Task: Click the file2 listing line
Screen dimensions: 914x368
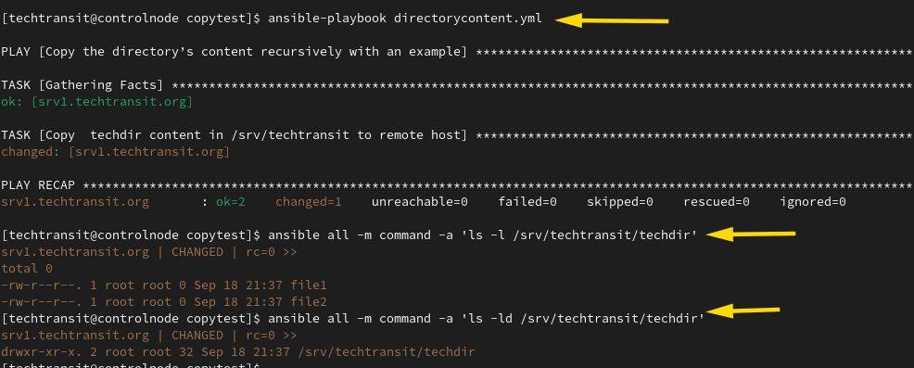Action: point(164,301)
